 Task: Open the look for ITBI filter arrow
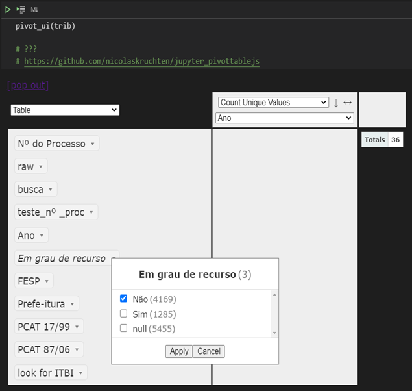[80, 373]
